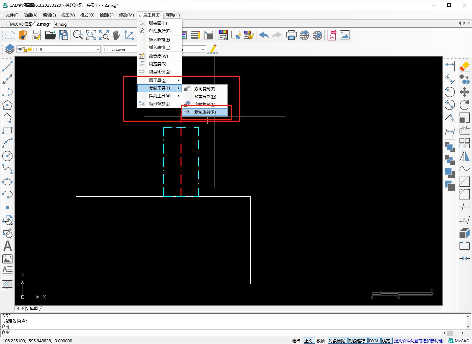Viewport: 472px width, 344px height.
Task: Select the Move tool on the right toolbar
Action: [x=465, y=92]
